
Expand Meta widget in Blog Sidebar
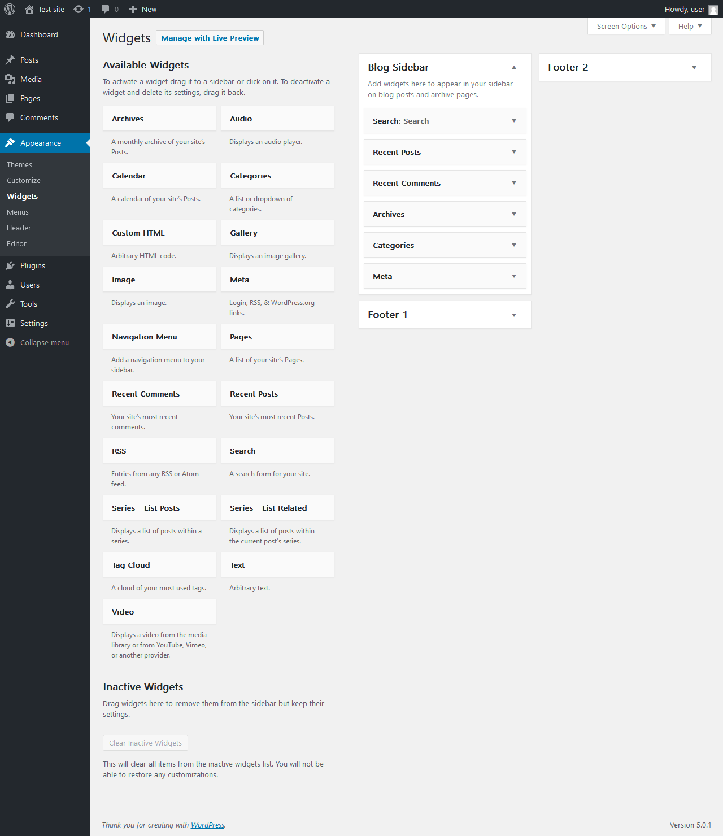[x=514, y=276]
